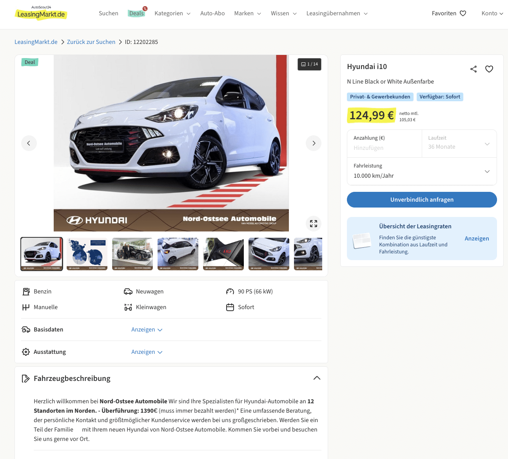Save listing with heart favorite icon
Screen dimensions: 508x459
pos(489,69)
